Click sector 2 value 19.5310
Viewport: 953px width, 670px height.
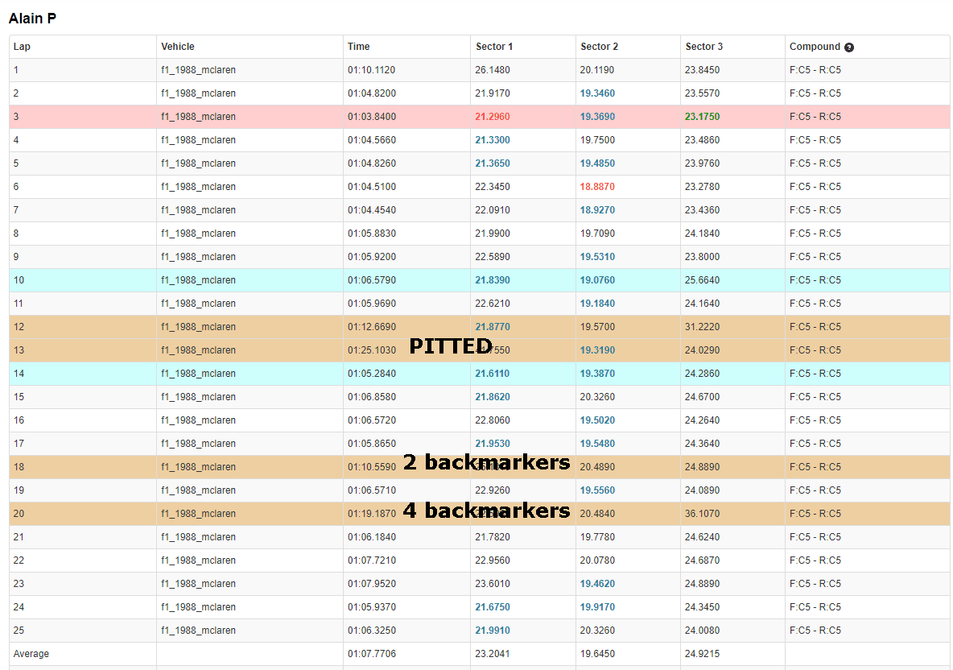(x=597, y=257)
